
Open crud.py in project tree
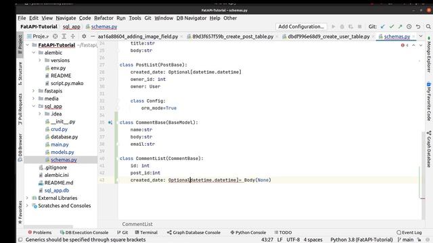coord(59,129)
